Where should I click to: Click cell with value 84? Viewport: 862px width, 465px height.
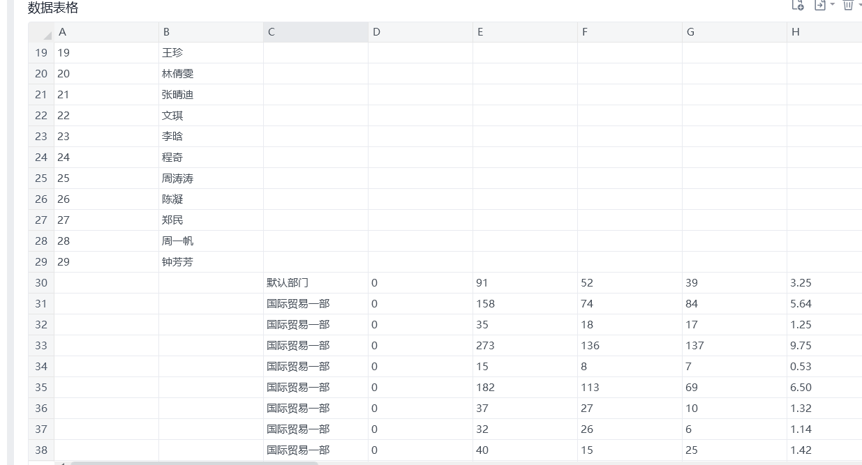(735, 304)
